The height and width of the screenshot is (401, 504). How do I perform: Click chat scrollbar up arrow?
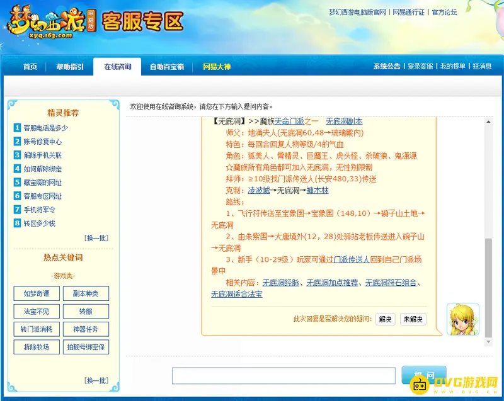(x=489, y=121)
